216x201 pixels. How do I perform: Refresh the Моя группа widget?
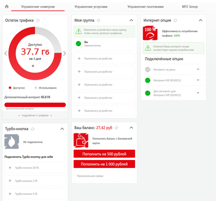(98, 21)
